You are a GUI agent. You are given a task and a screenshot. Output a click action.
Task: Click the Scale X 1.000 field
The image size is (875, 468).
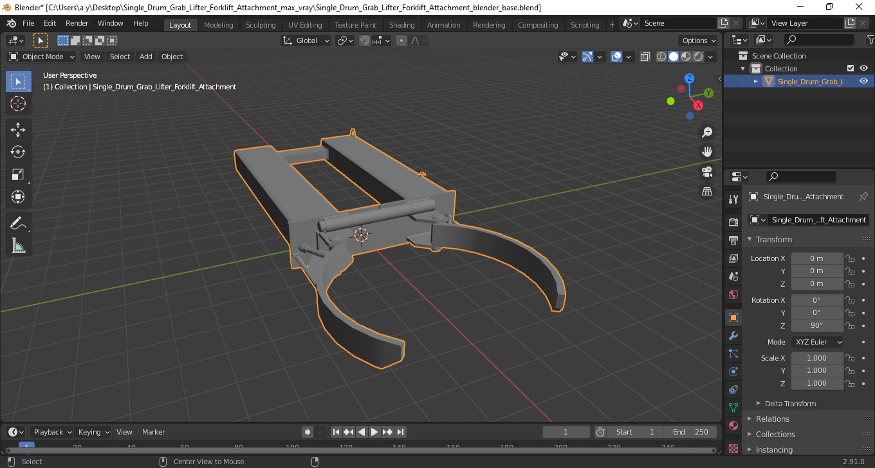(x=816, y=358)
